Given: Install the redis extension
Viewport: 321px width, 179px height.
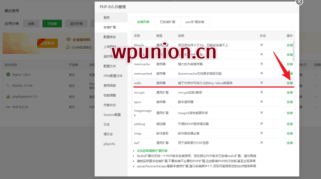Looking at the screenshot, I should 290,83.
